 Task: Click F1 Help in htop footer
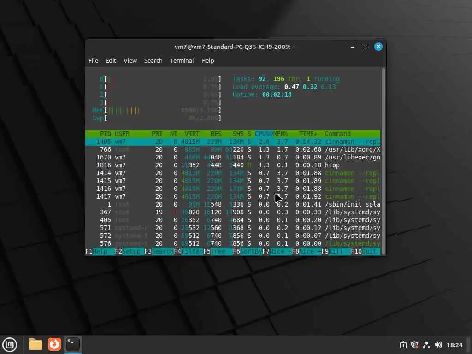[100, 251]
